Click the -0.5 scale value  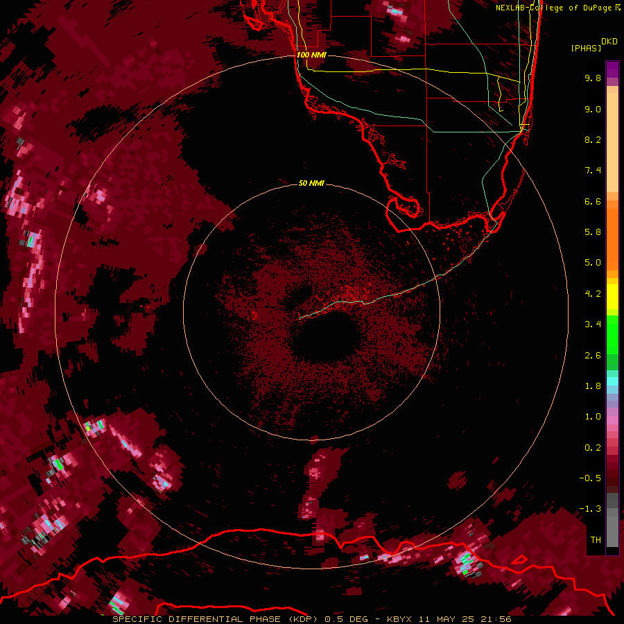pos(590,478)
